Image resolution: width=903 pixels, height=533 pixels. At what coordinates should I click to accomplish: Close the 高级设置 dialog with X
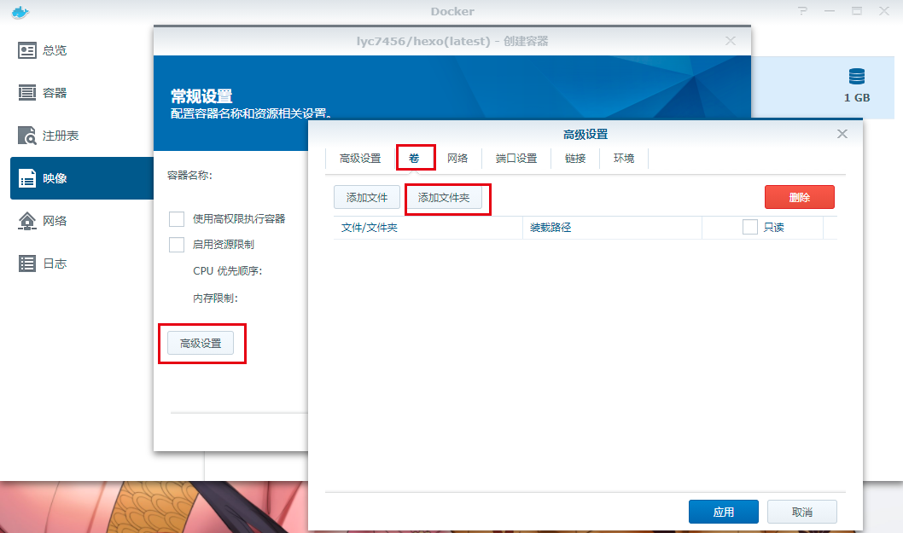[x=842, y=134]
